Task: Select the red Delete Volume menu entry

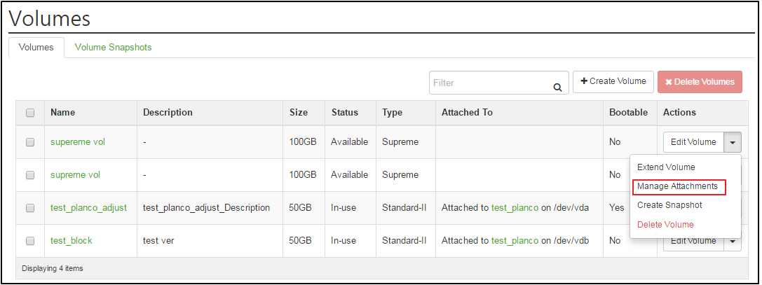Action: tap(665, 224)
